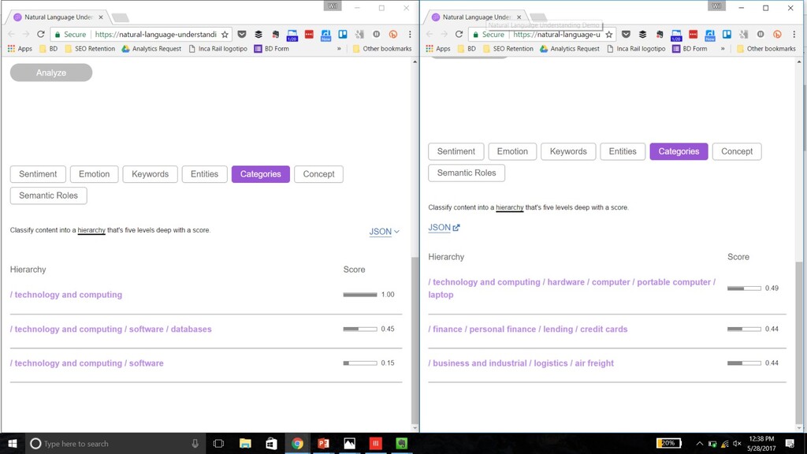Reload page in right browser window
The height and width of the screenshot is (454, 807).
(459, 35)
